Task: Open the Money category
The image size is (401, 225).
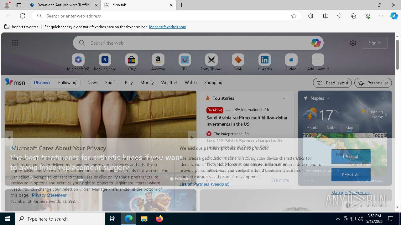Action: 147,82
